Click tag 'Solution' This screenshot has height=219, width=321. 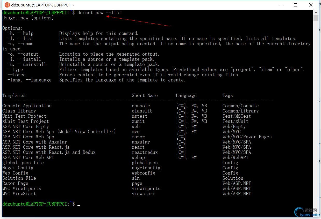click(x=233, y=178)
